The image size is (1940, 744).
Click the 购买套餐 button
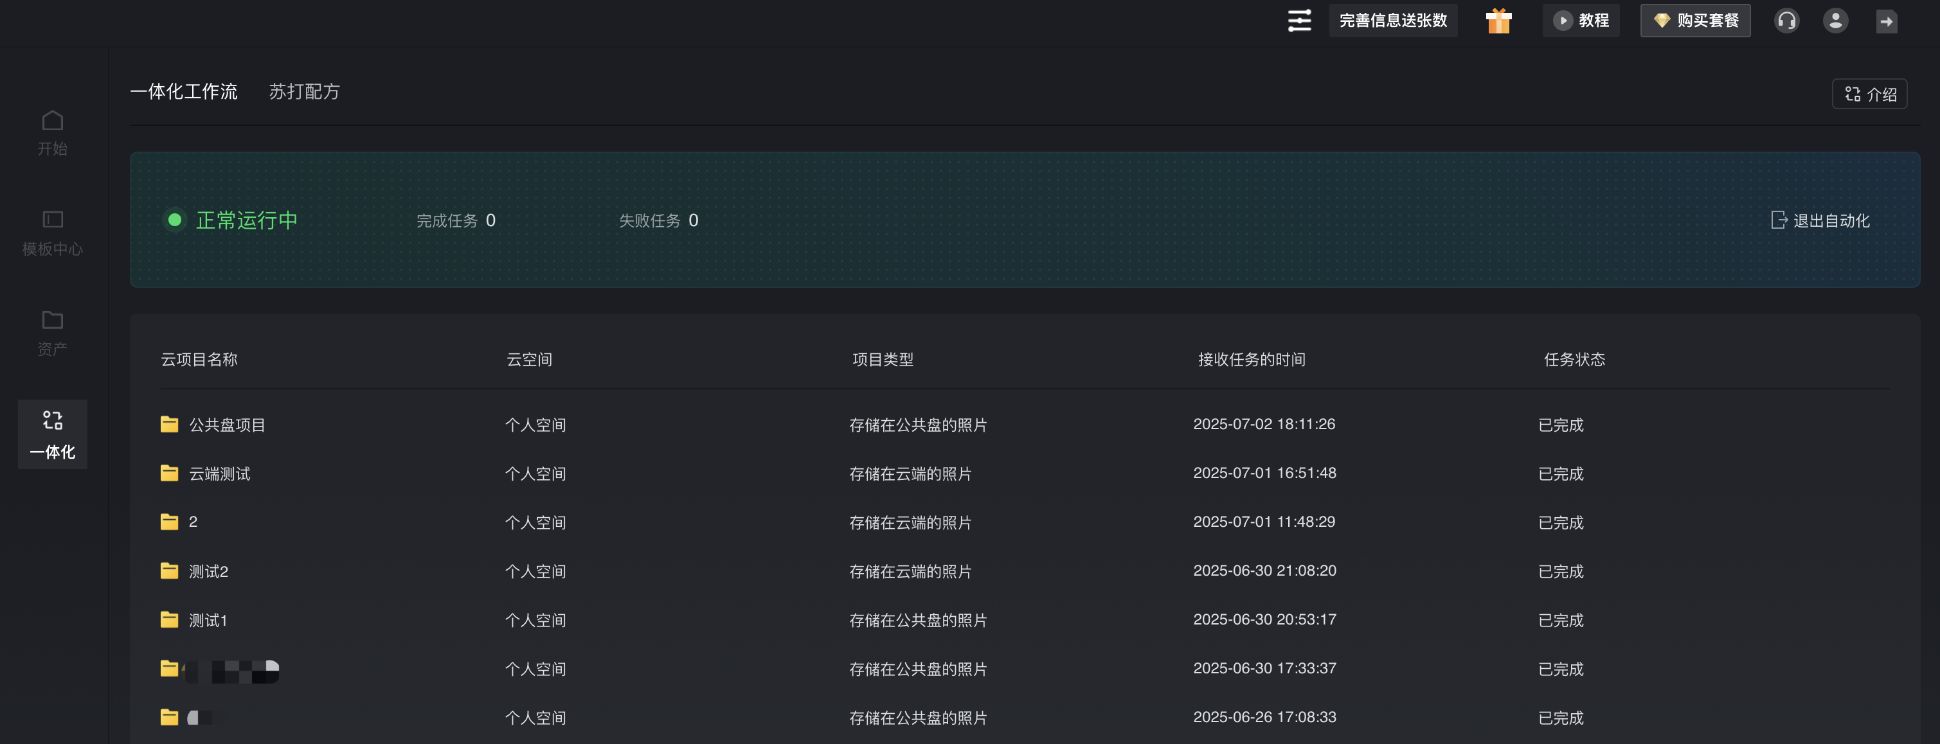[1694, 21]
